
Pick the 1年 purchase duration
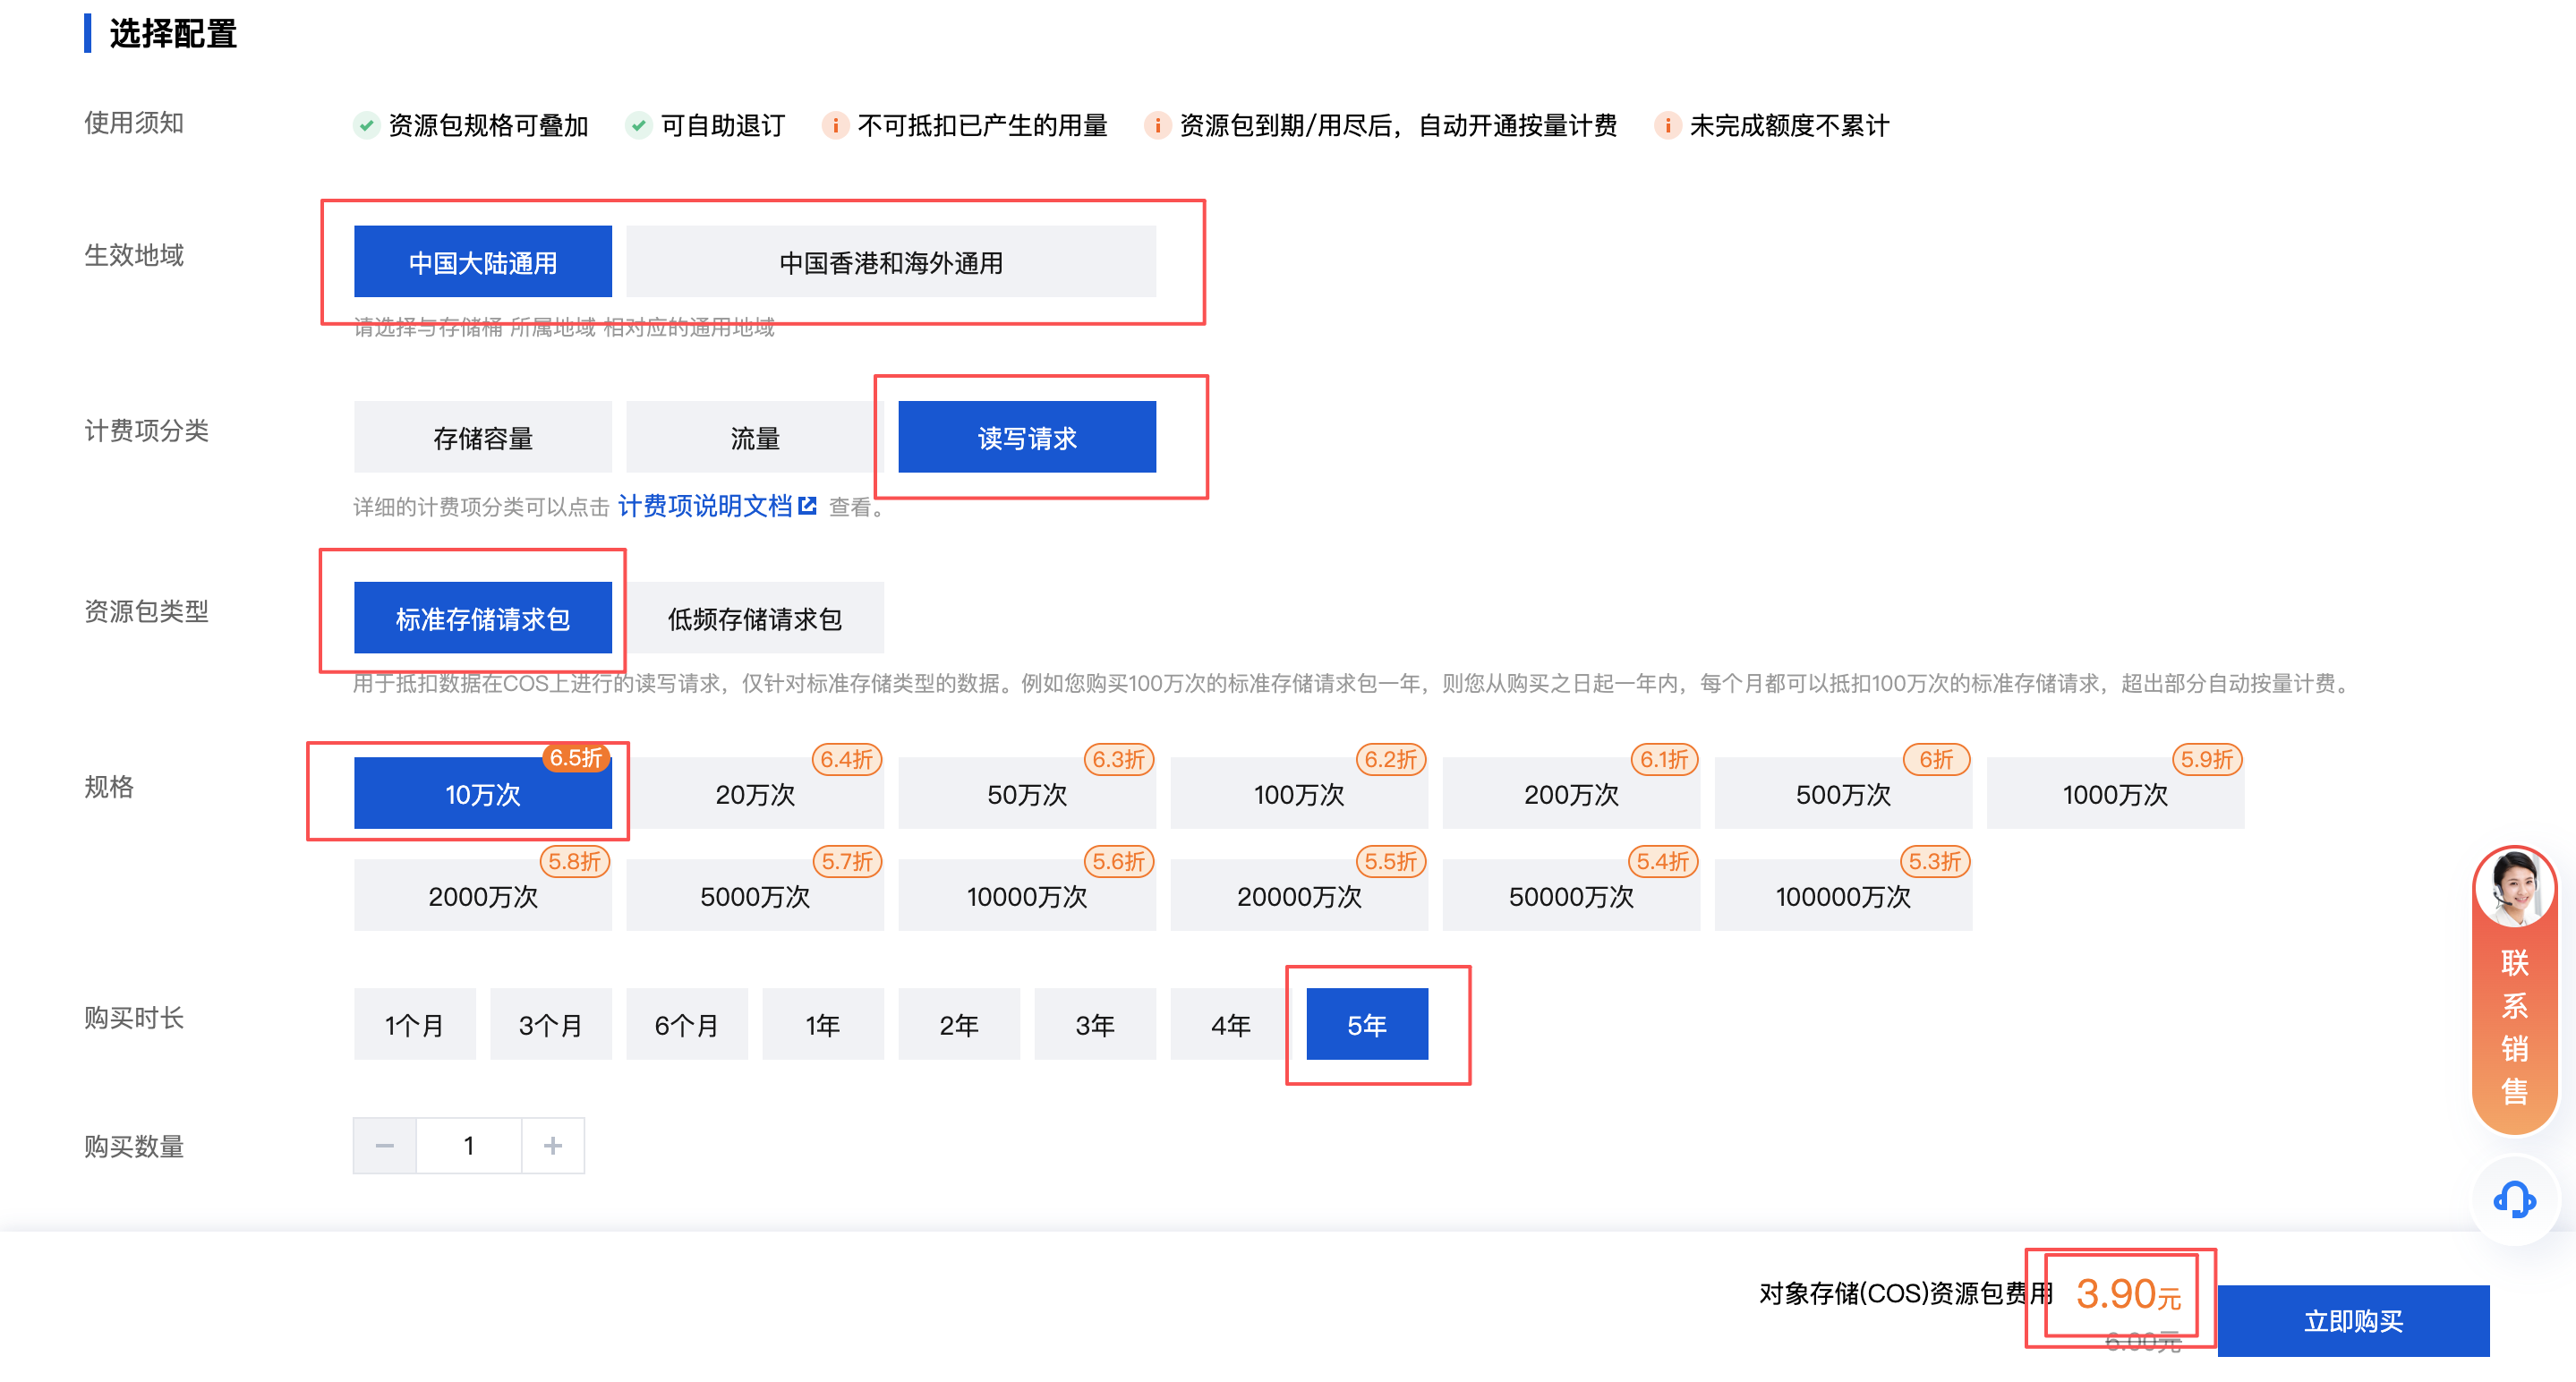[822, 1024]
